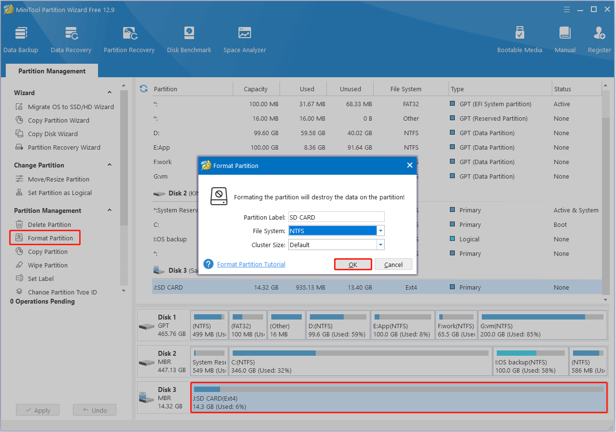The image size is (616, 432).
Task: Click E:App(NTFS) block in disk map
Action: coord(403,325)
